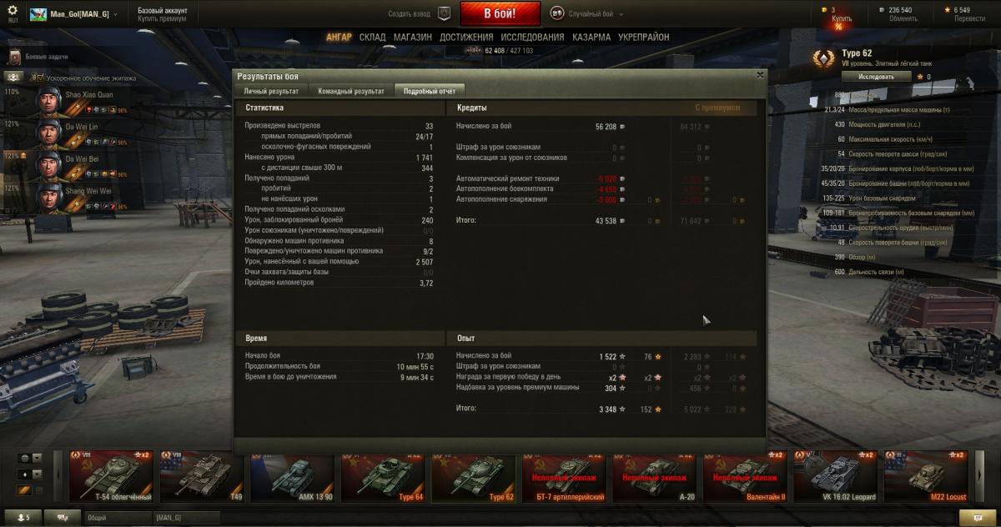Select the AMX 13 90 tank thumbnail
Image resolution: width=1001 pixels, height=527 pixels.
click(292, 476)
